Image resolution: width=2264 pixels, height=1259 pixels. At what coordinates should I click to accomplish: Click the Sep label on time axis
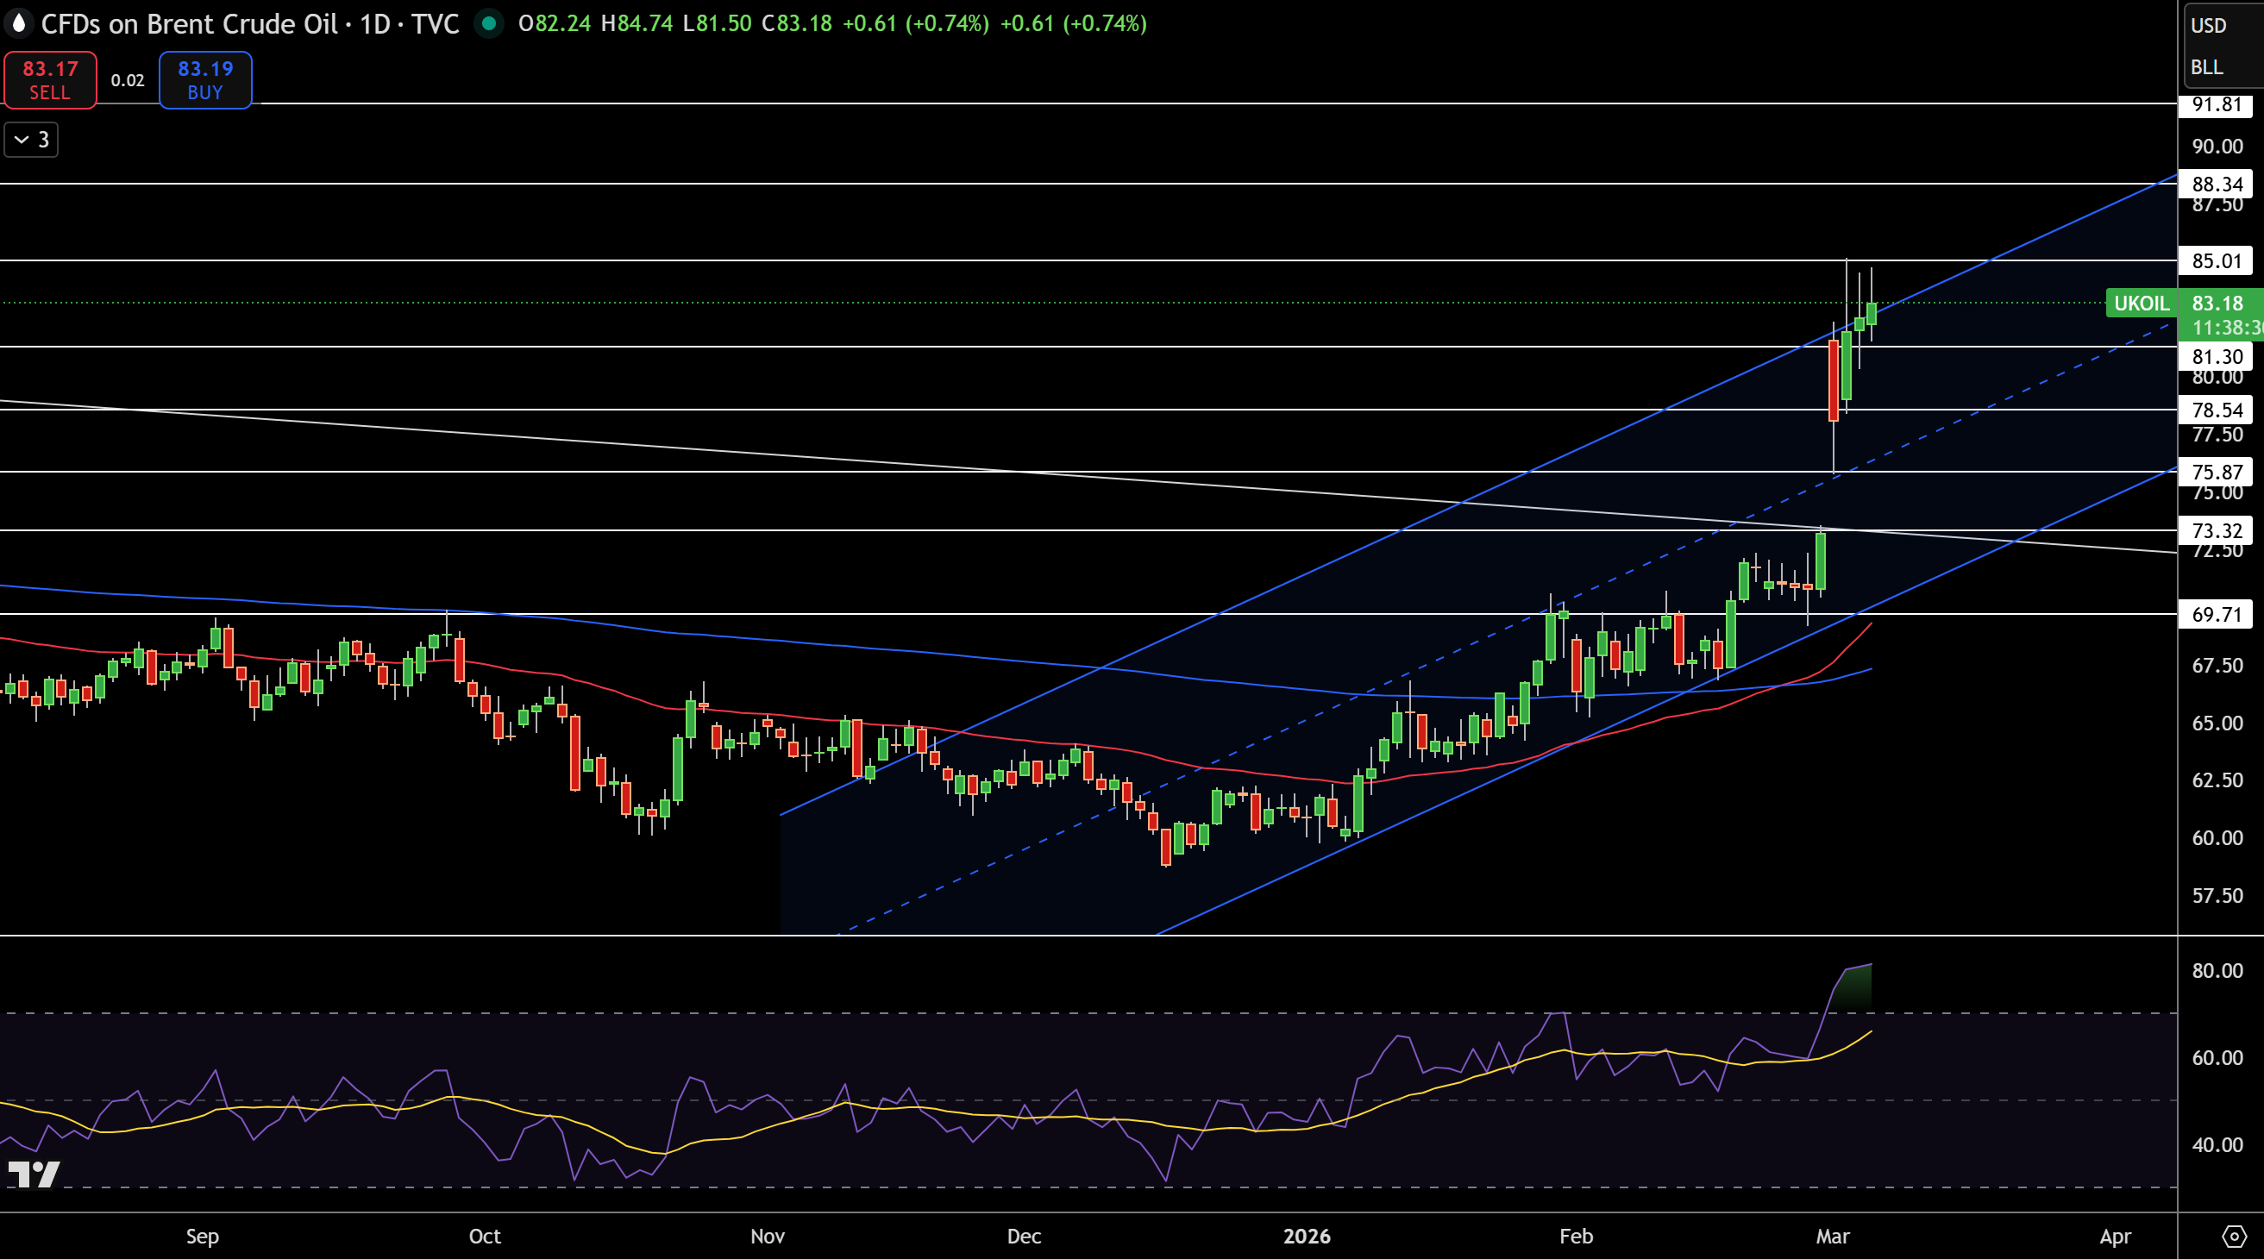click(202, 1237)
